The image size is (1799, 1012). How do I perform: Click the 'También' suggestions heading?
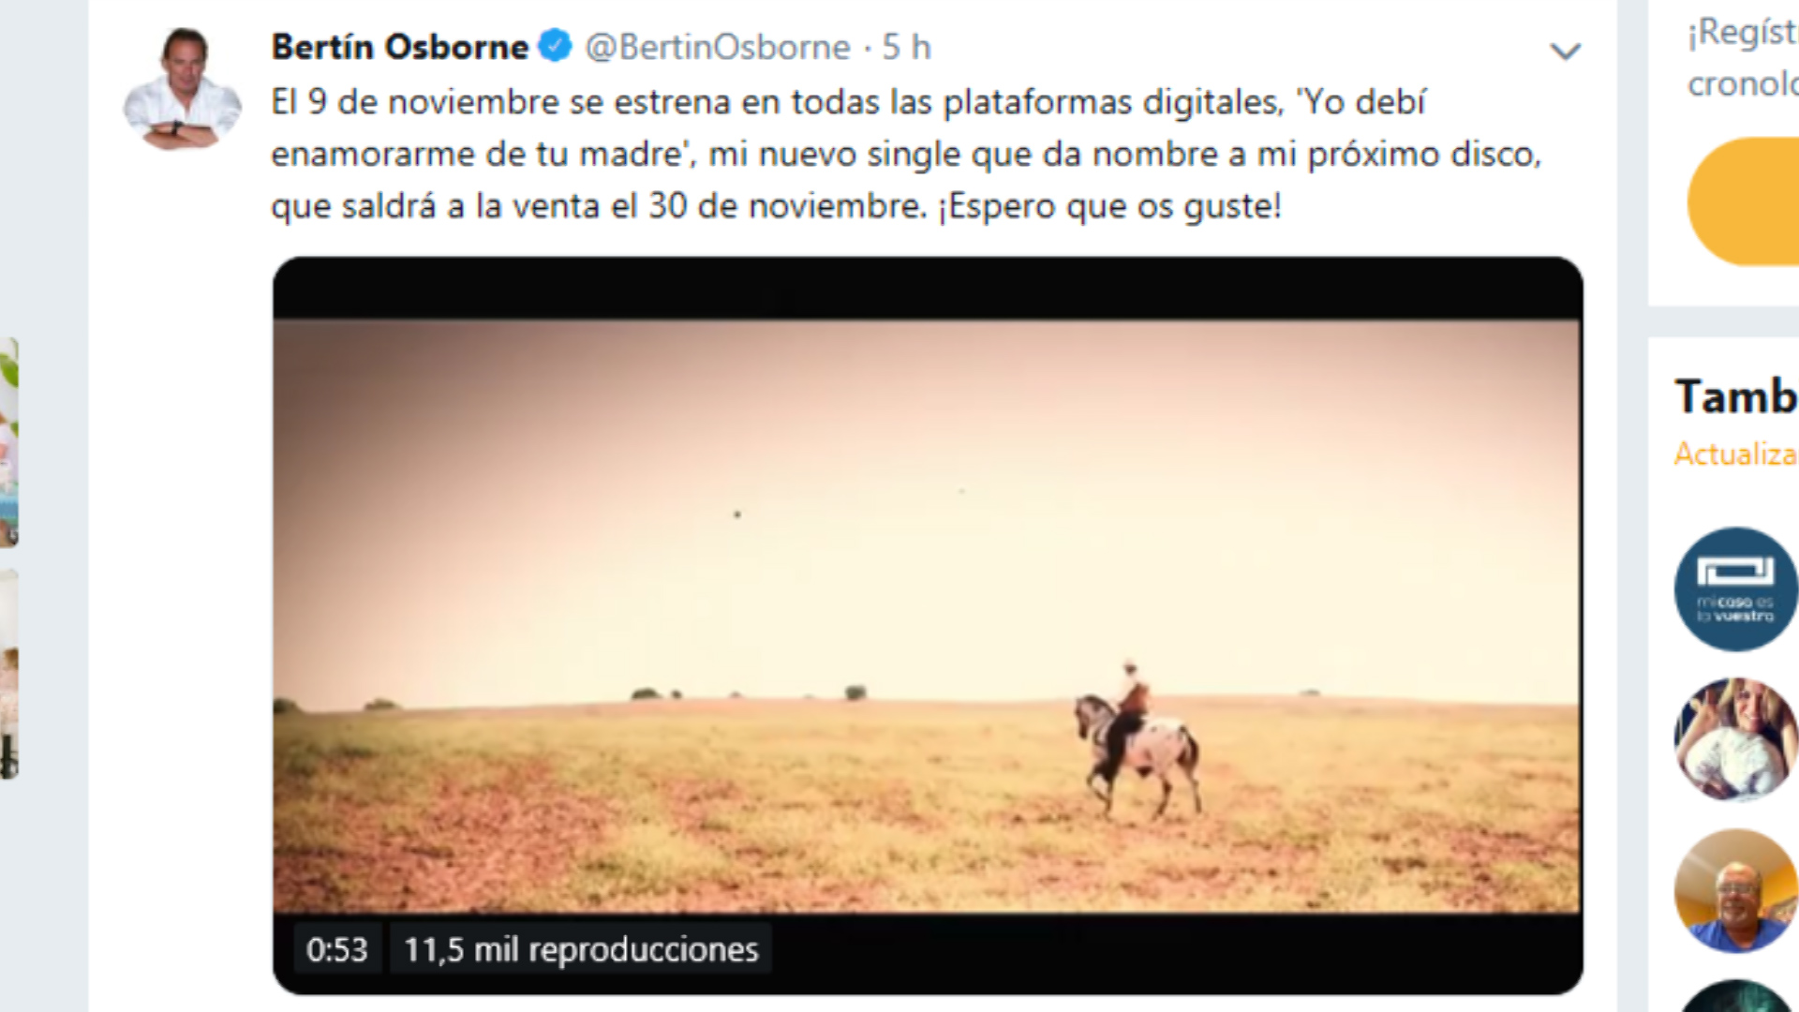(1735, 396)
